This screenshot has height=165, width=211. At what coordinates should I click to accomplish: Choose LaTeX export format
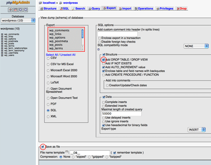coord(48,83)
